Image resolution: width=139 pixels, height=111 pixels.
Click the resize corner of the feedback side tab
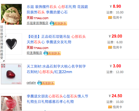pyautogui.click(x=4, y=61)
